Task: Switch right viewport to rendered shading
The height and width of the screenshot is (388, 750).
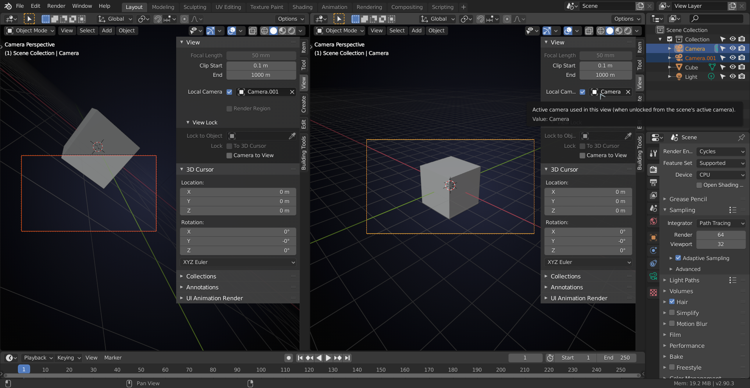Action: click(628, 31)
